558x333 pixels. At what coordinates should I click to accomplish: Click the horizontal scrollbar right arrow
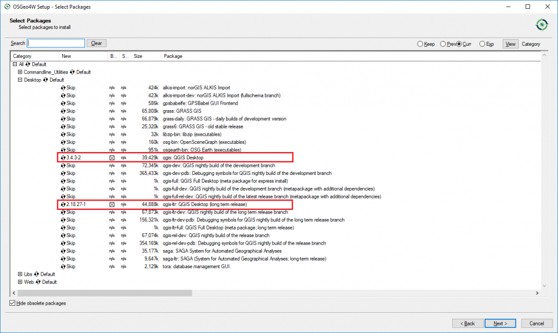pos(537,293)
